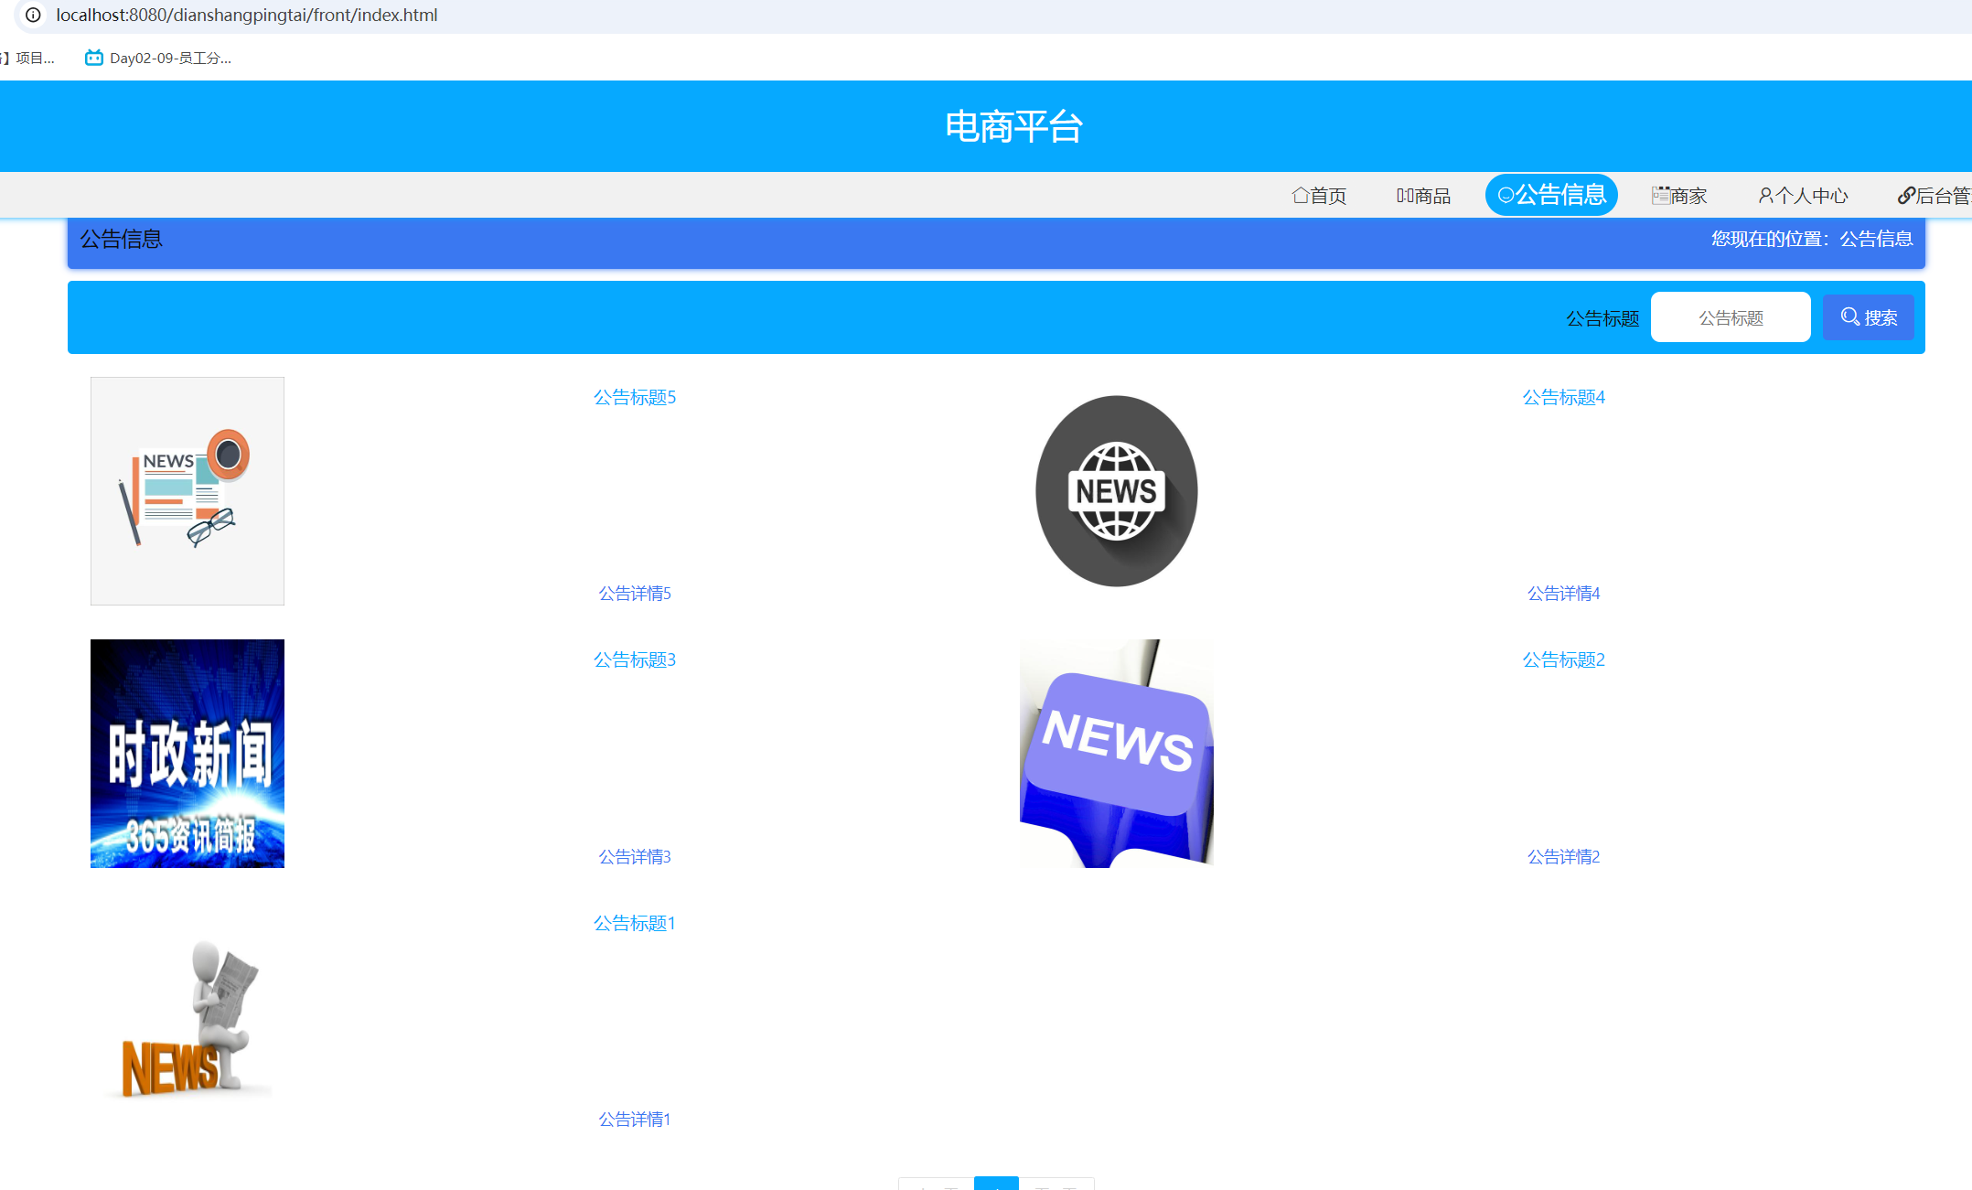
Task: Click the round globe NEWS icon image
Action: pos(1116,491)
